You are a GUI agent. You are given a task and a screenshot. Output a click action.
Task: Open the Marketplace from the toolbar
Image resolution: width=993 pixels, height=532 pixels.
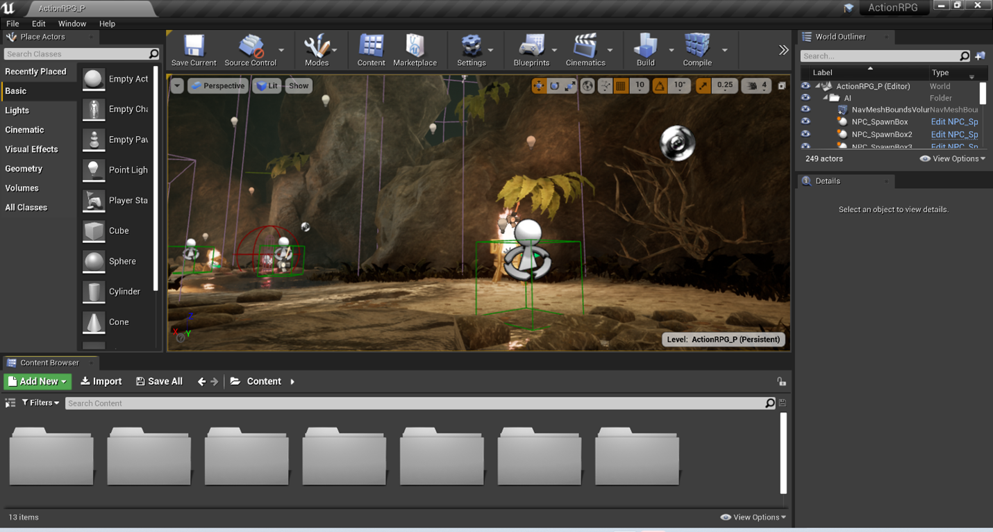tap(415, 50)
